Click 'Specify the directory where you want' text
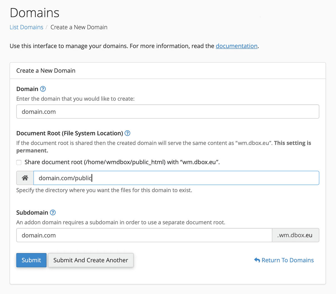Viewport: 336px width, 294px height. [x=104, y=190]
